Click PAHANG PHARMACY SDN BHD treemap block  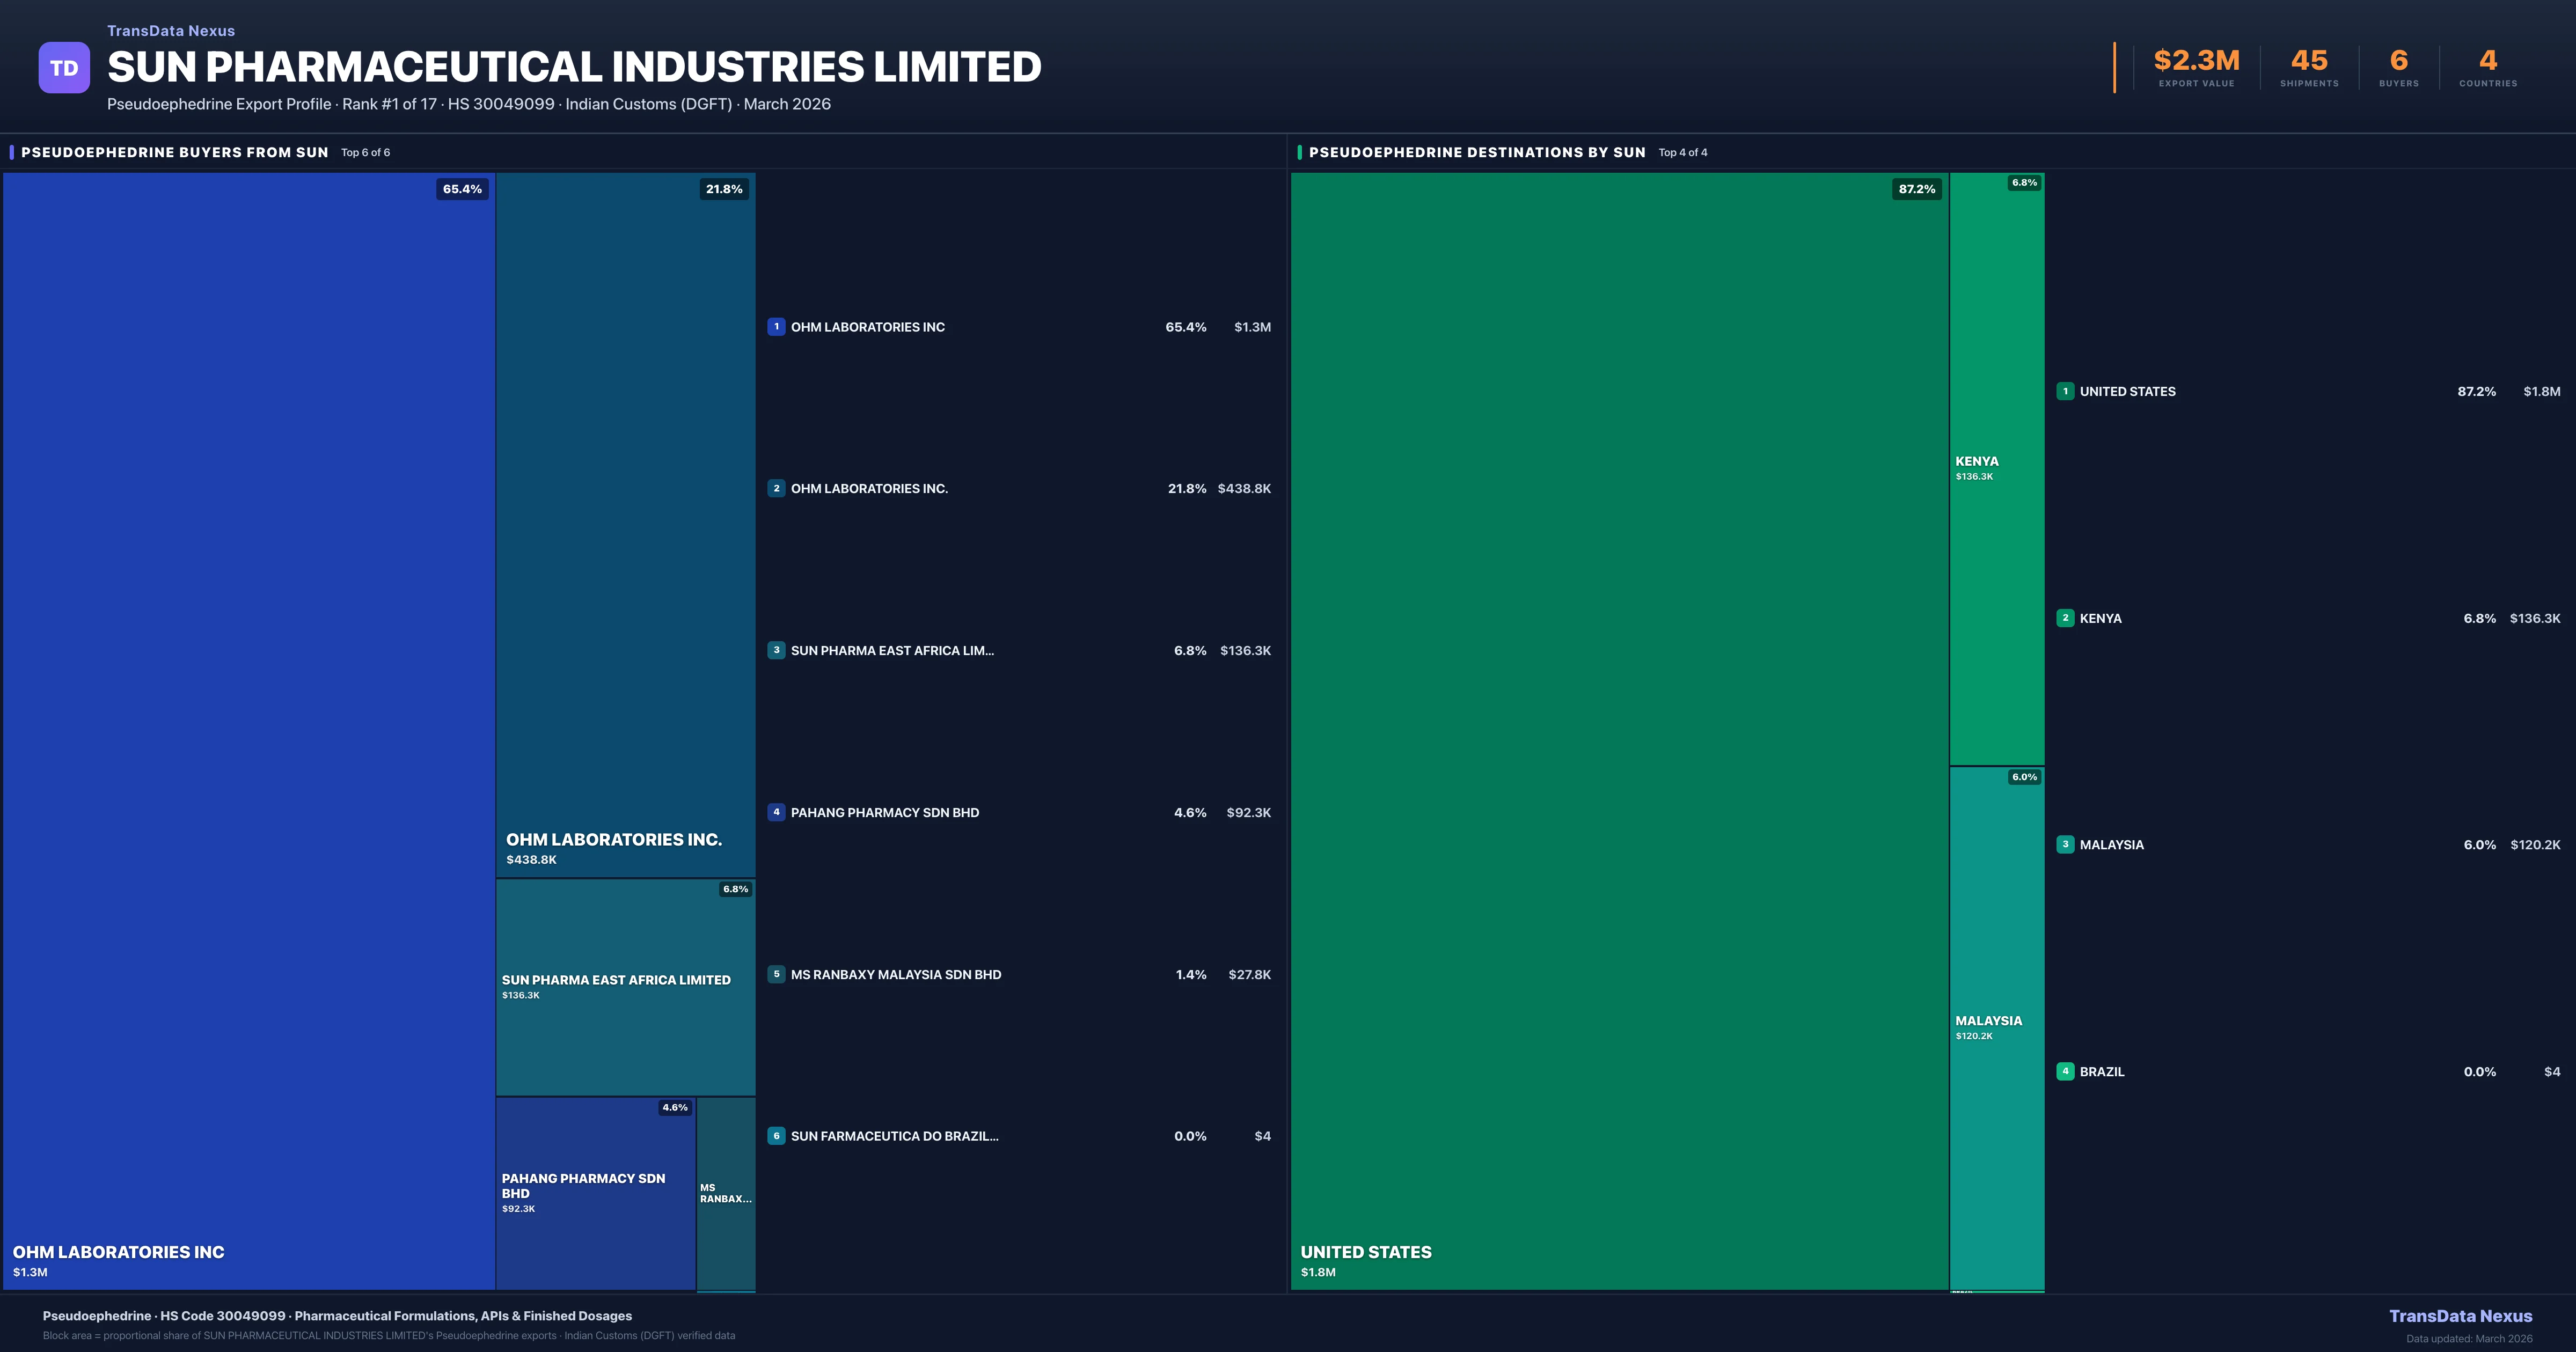tap(595, 1192)
